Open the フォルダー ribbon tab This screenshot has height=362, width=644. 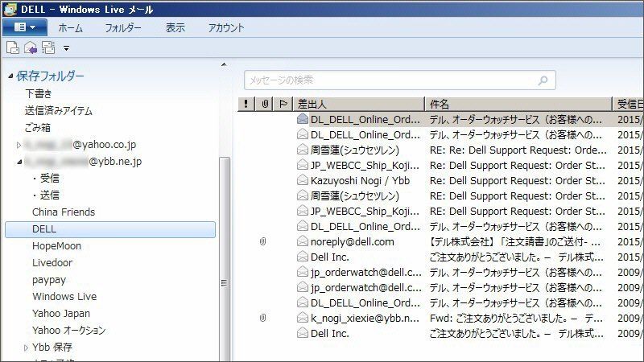(123, 28)
